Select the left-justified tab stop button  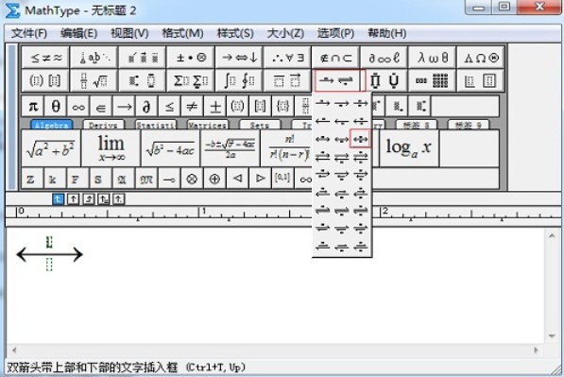coord(58,199)
